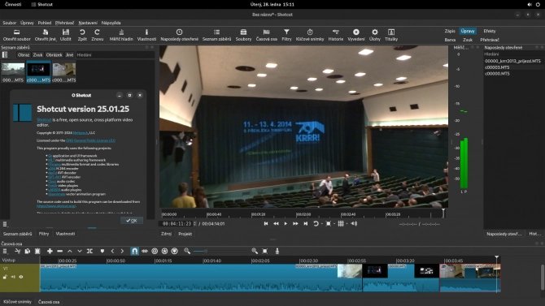Mute track V1 audio
Screen dimensions: 545x306
[x=13, y=277]
